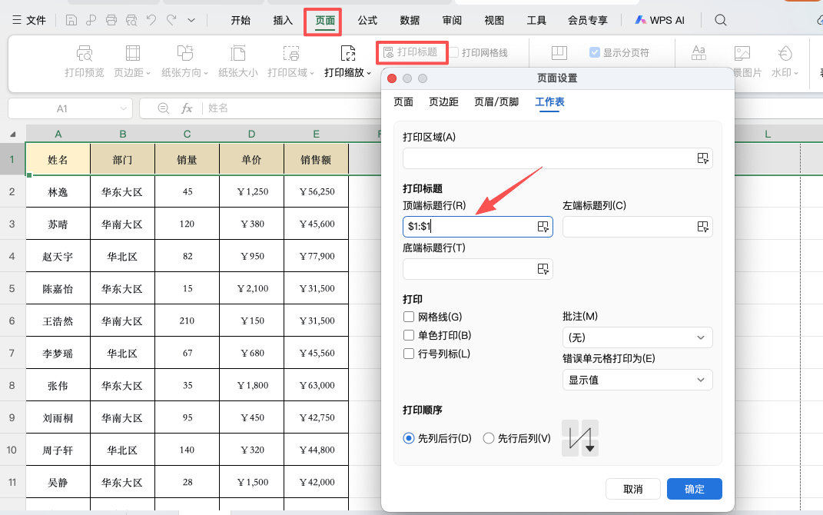Click the fx insert function icon

pos(186,108)
